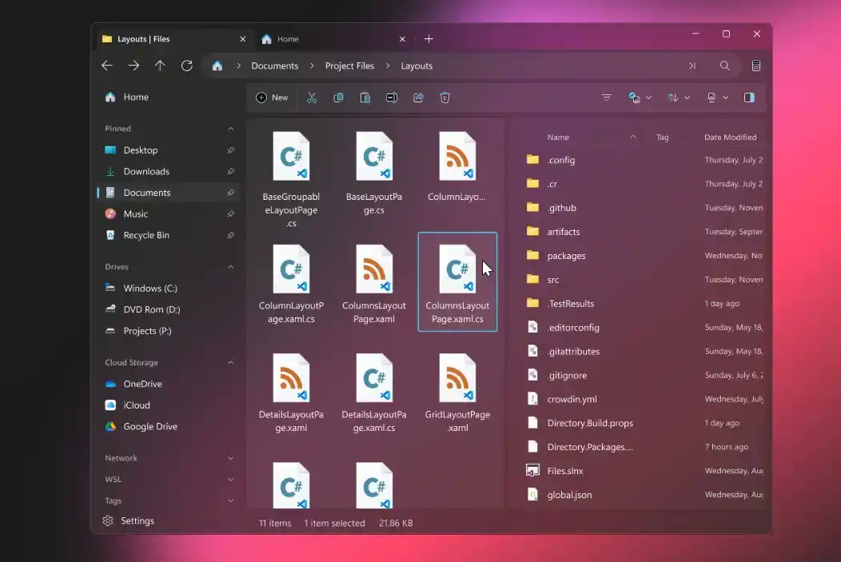Expand the Network section
841x562 pixels.
230,458
